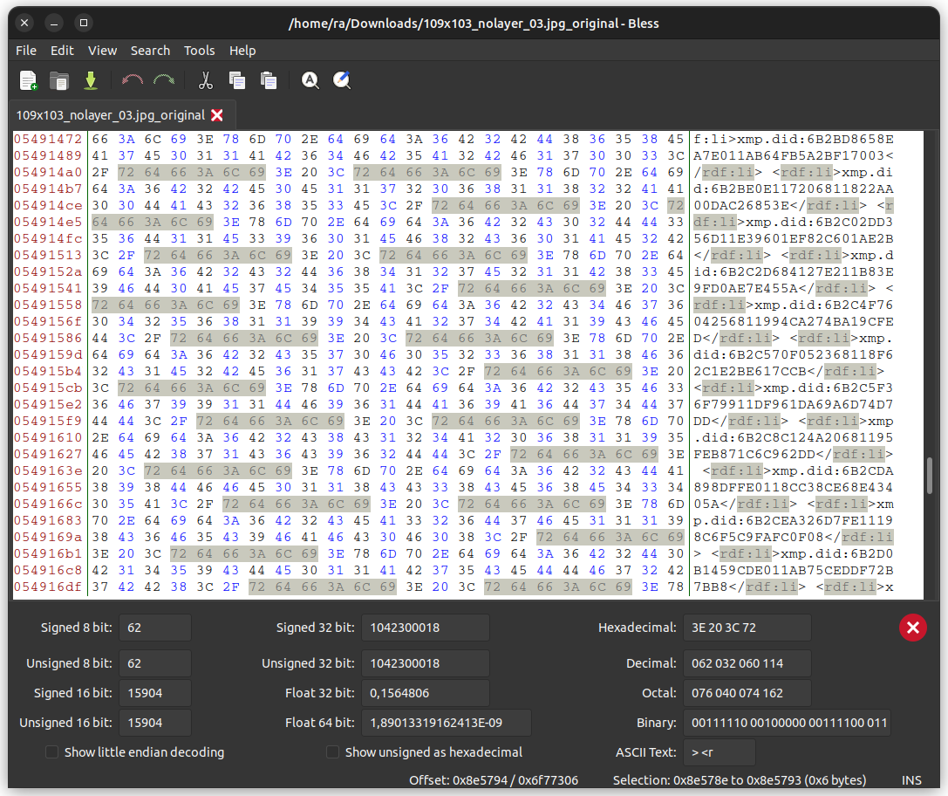
Task: Click ASCII text '04256811994CA274BA19CFE'
Action: click(x=794, y=321)
